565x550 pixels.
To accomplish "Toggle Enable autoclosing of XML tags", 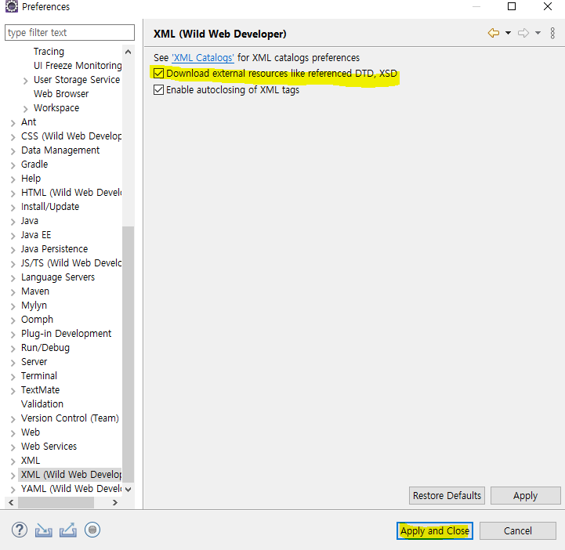I will tap(158, 89).
